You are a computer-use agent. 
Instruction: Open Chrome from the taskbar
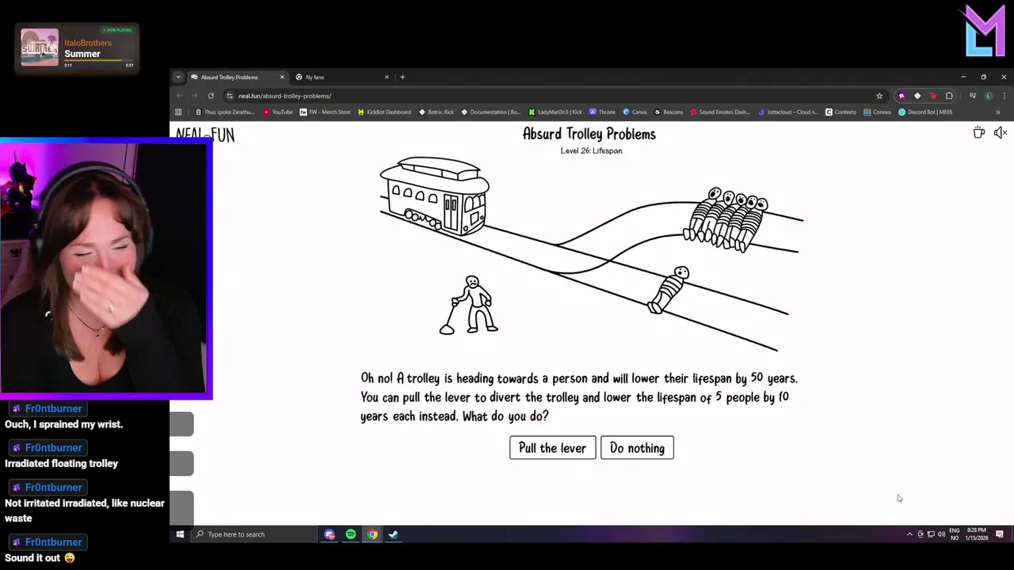tap(372, 534)
